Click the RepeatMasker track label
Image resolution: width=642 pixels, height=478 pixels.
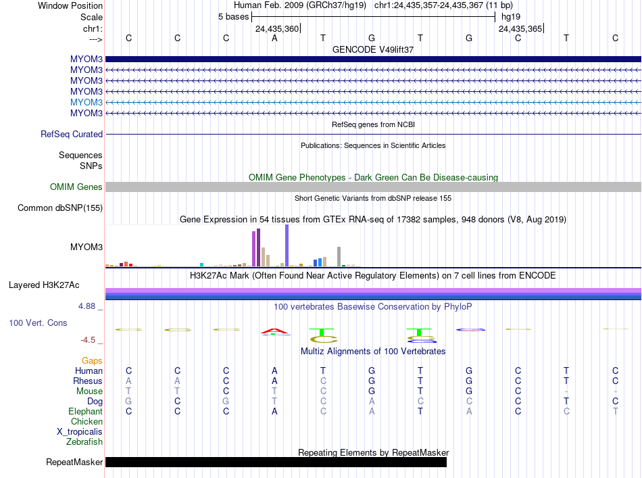coord(74,462)
